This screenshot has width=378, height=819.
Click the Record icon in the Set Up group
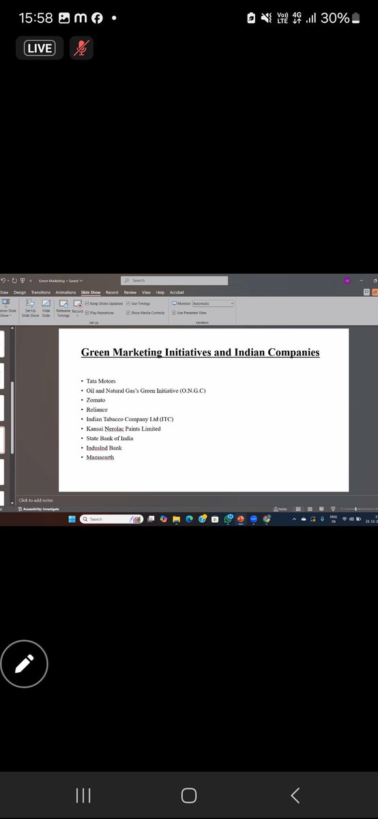[77, 306]
